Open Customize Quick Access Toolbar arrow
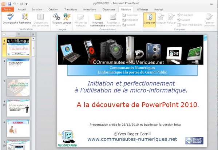Viewport: 218px width, 150px height. [x=27, y=4]
